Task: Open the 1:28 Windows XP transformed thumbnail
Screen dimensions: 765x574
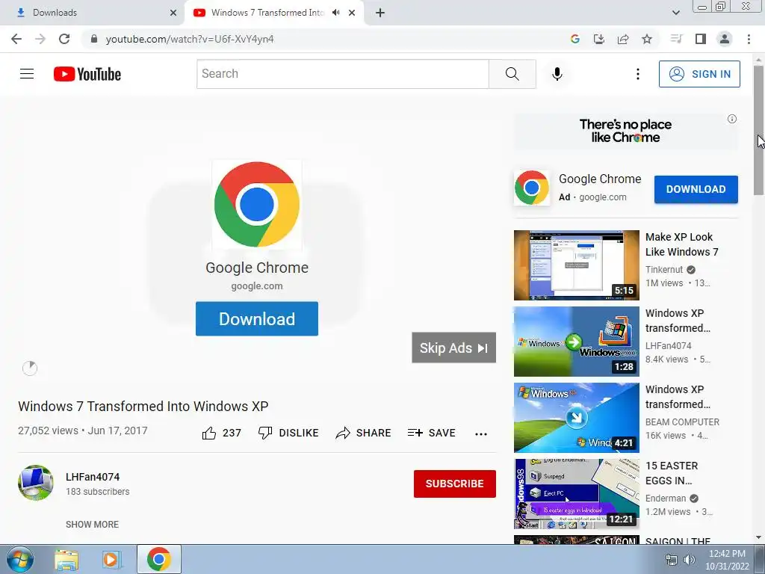Action: tap(576, 341)
